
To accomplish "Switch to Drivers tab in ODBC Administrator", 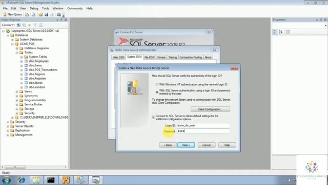I will tap(161, 57).
